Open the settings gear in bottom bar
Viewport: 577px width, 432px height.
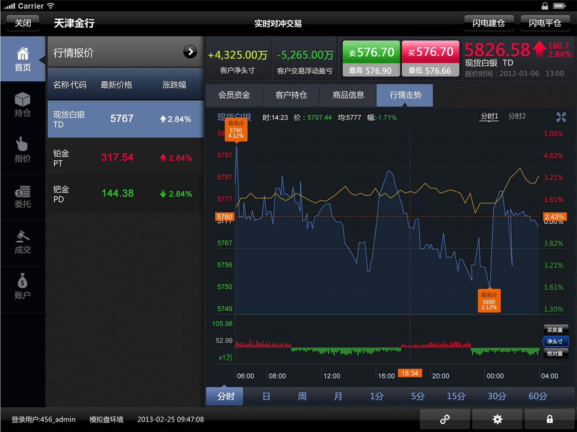tap(497, 419)
